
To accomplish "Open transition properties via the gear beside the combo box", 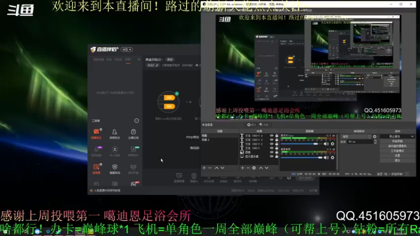I will pos(375,136).
